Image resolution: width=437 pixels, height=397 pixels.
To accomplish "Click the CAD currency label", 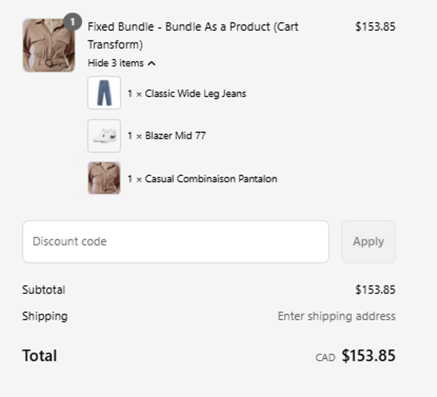I will tap(325, 358).
